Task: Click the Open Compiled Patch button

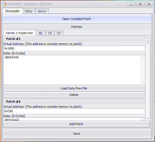Action: 77,19
